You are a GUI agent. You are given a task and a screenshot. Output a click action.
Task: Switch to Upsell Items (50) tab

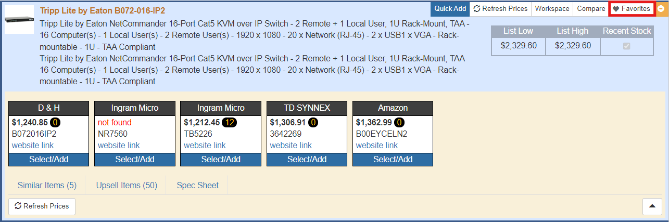click(x=127, y=185)
